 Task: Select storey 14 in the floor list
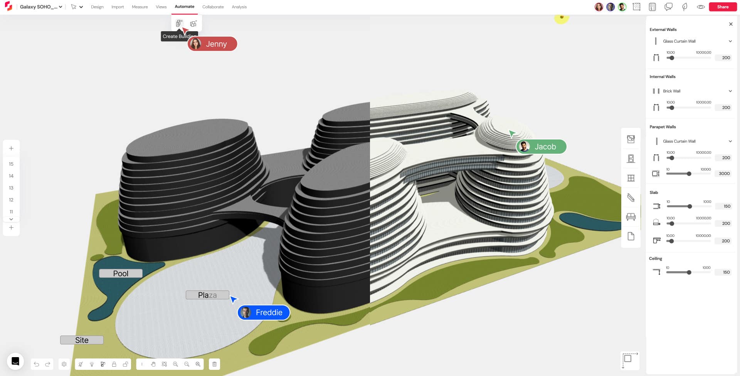click(11, 176)
